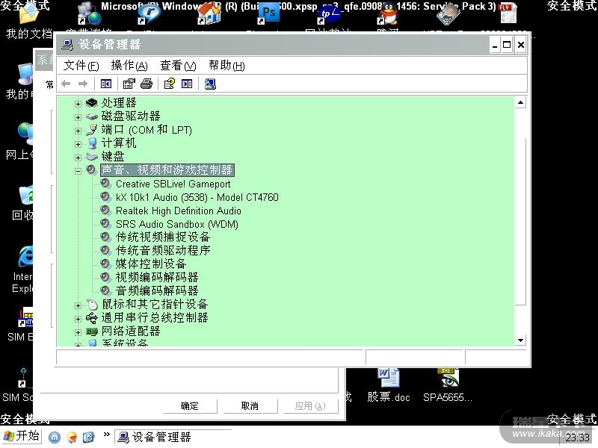The width and height of the screenshot is (598, 448).
Task: Select the 视频编码解码器 entry
Action: click(157, 277)
